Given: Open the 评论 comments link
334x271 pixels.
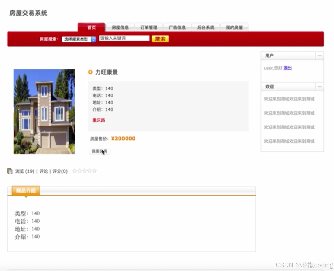Looking at the screenshot, I should (44, 171).
